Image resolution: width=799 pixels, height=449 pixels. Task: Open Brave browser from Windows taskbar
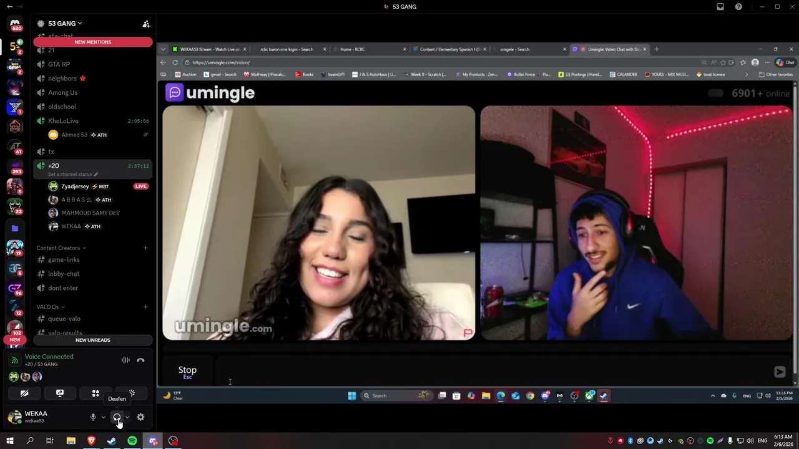tap(92, 441)
